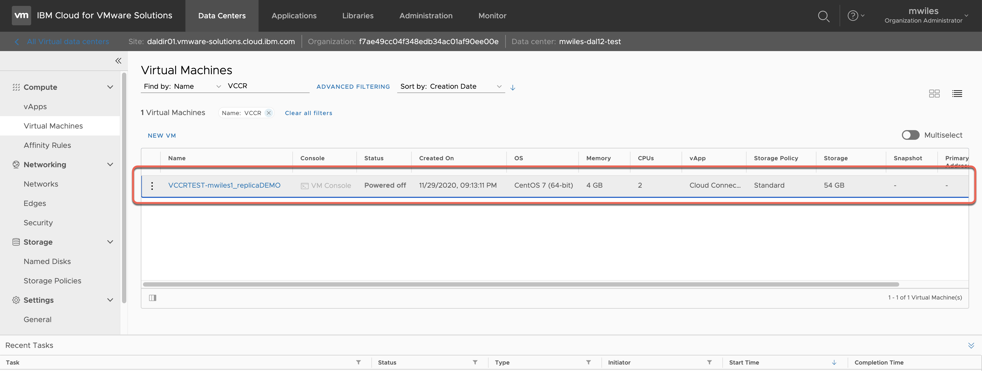Image resolution: width=982 pixels, height=371 pixels.
Task: Open the Administration top tab
Action: (x=426, y=16)
